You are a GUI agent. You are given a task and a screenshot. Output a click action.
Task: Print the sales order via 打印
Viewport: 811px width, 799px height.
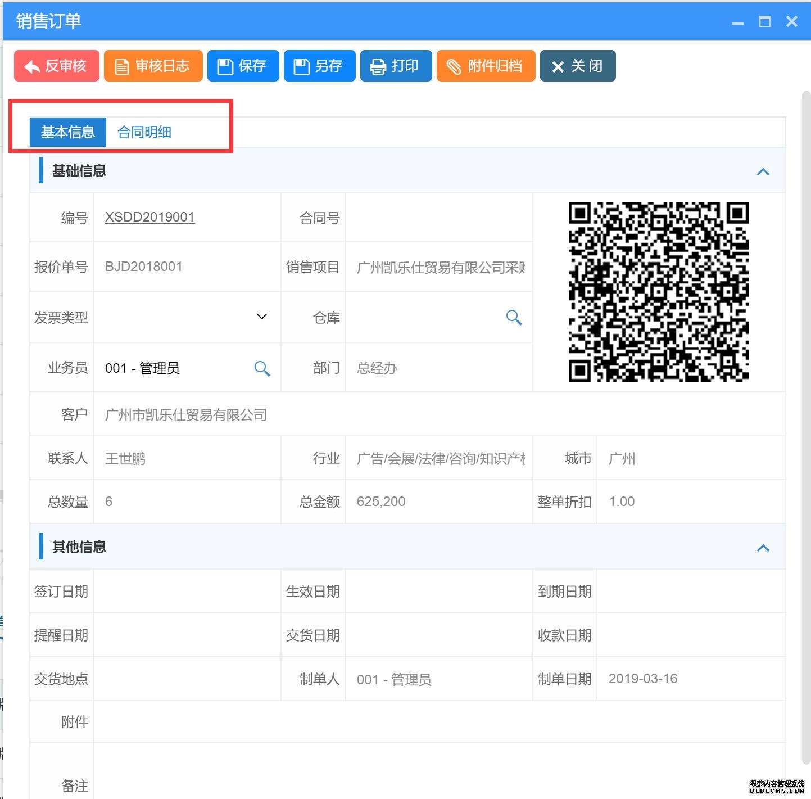click(396, 66)
